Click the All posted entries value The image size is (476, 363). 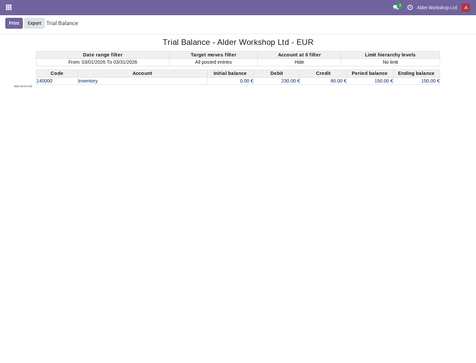pyautogui.click(x=214, y=62)
